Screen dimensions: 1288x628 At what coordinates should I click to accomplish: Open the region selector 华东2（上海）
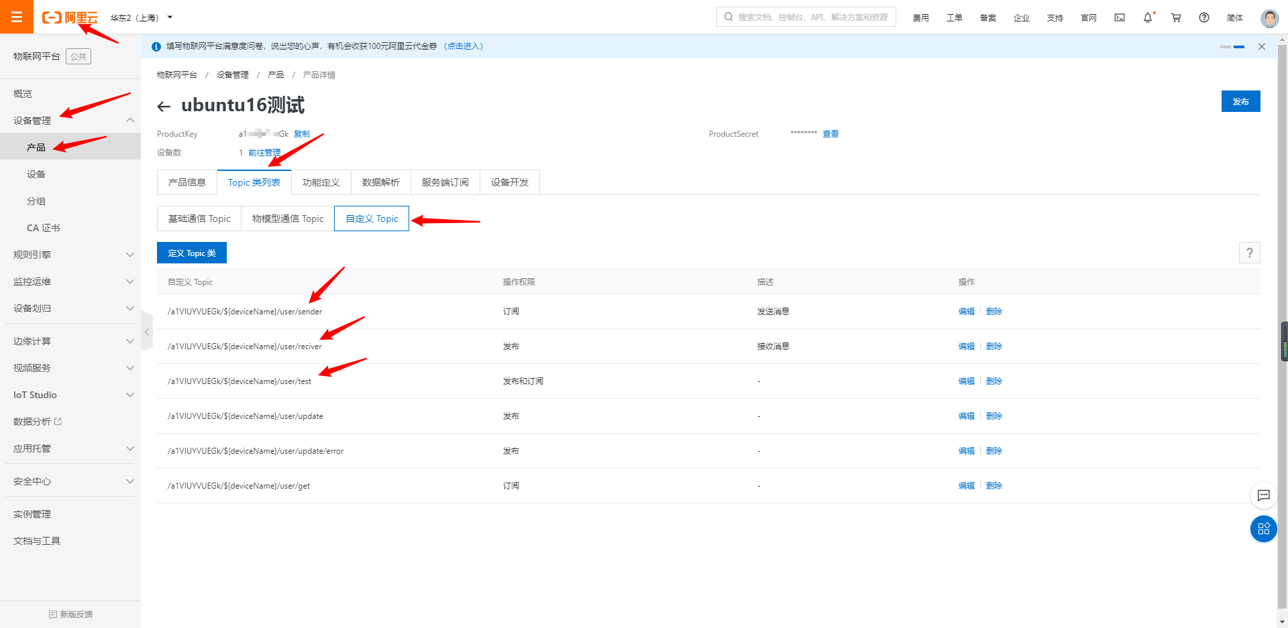[x=142, y=17]
